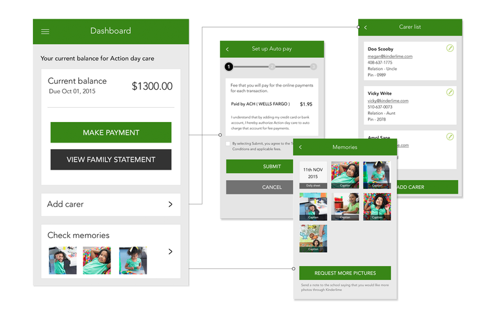This screenshot has width=485, height=311.
Task: Click the $1.95 ACH fee amount
Action: click(306, 105)
